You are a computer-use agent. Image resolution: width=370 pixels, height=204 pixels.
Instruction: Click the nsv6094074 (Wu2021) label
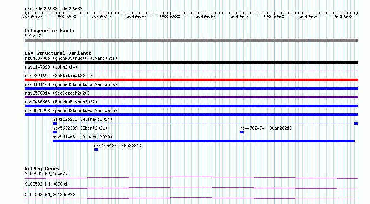(x=118, y=145)
